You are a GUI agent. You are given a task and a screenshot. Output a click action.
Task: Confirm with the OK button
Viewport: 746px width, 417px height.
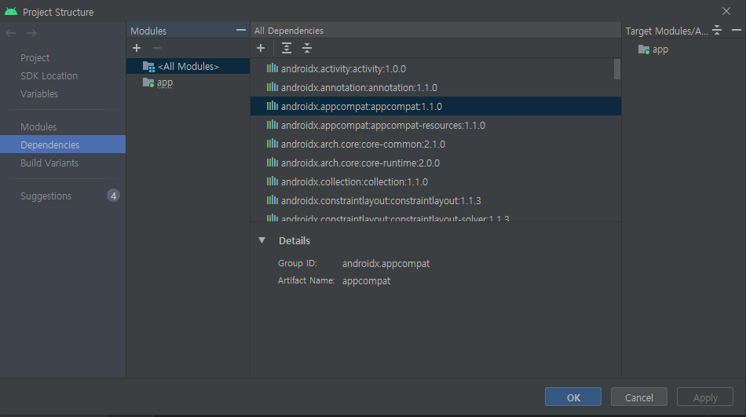click(x=572, y=397)
